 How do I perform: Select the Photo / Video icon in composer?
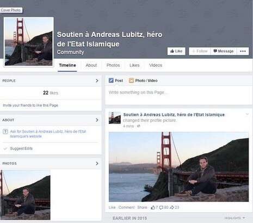pos(131,80)
